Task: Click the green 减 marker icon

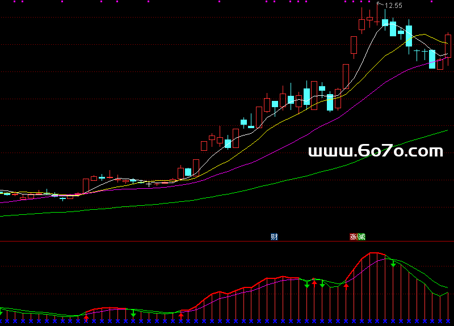Action: click(361, 236)
